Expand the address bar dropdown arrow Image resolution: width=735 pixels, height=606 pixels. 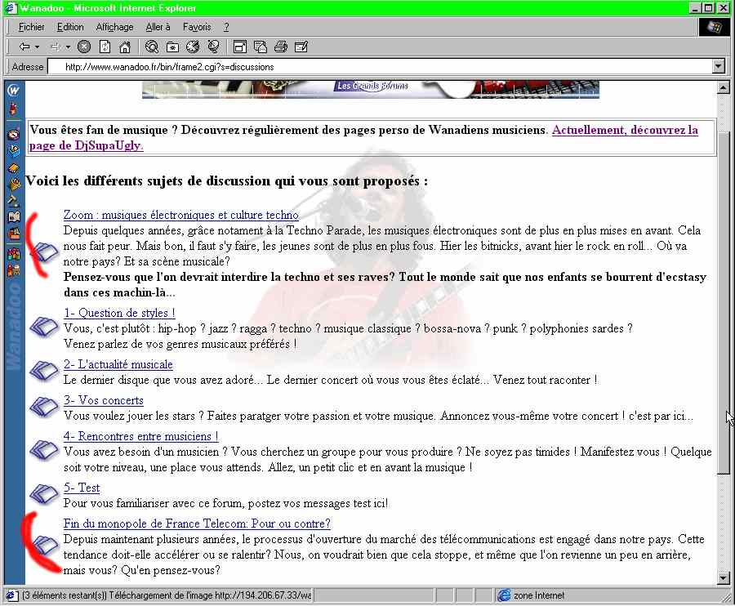718,66
